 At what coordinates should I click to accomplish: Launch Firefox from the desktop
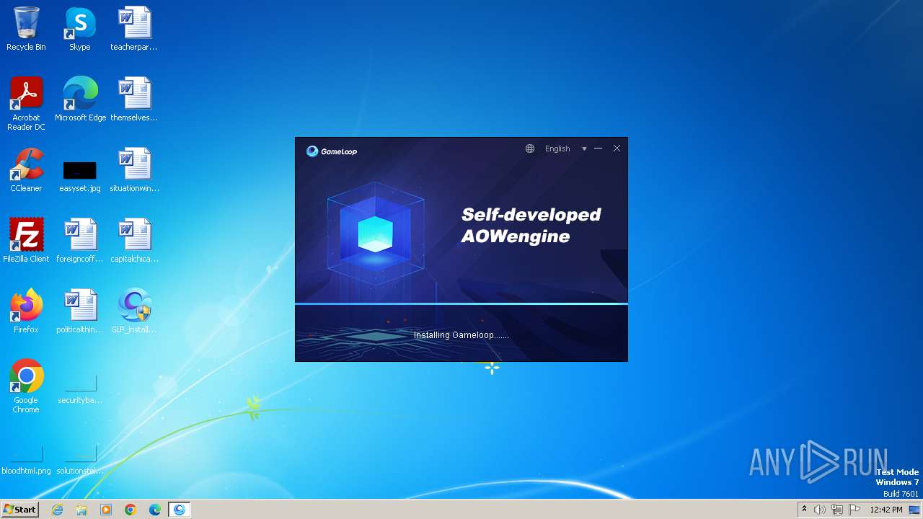click(26, 311)
